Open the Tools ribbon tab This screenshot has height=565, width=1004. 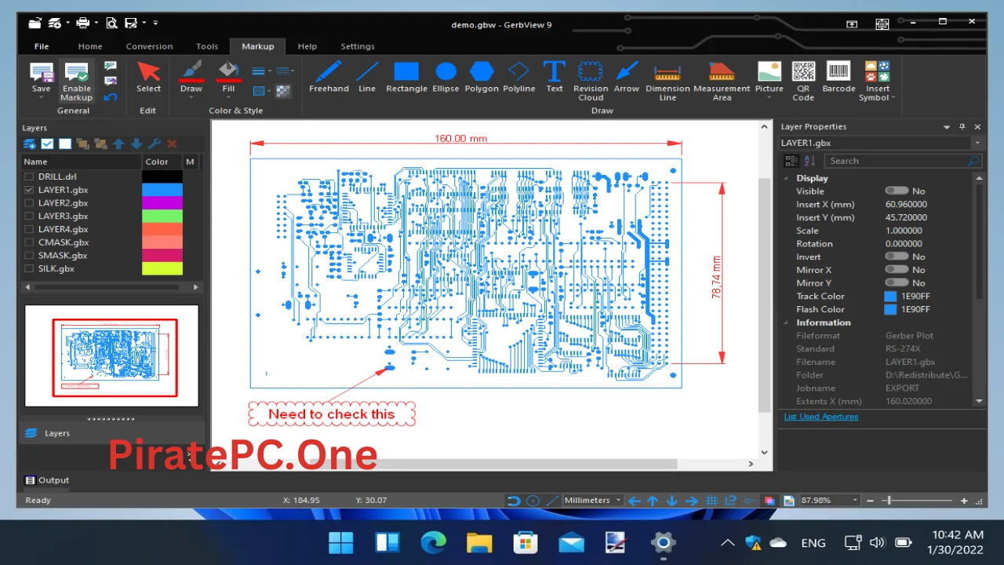pyautogui.click(x=207, y=46)
